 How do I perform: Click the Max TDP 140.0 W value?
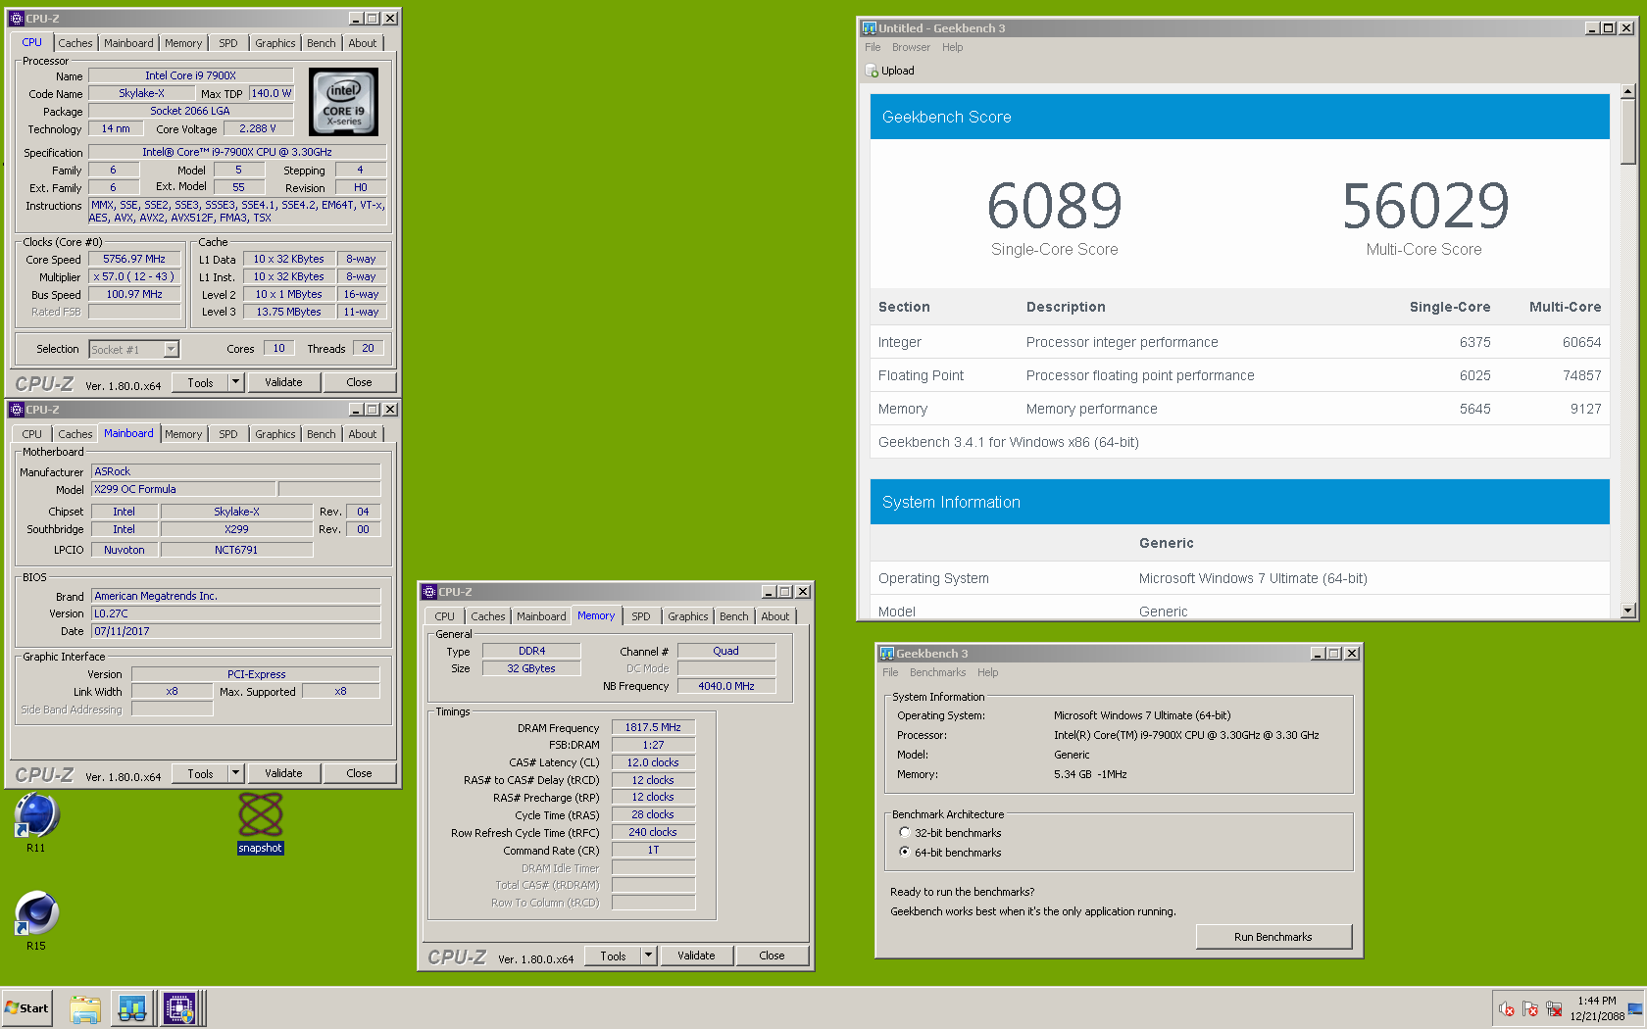(x=271, y=93)
